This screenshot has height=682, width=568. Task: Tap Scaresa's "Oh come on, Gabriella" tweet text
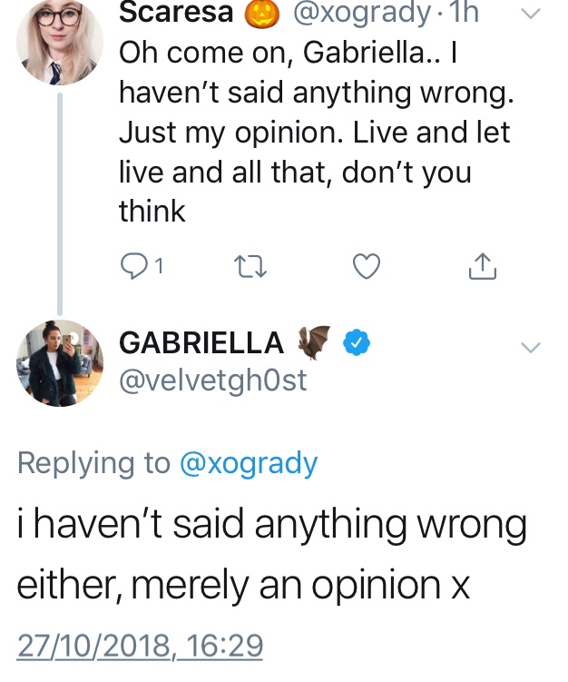tap(313, 133)
